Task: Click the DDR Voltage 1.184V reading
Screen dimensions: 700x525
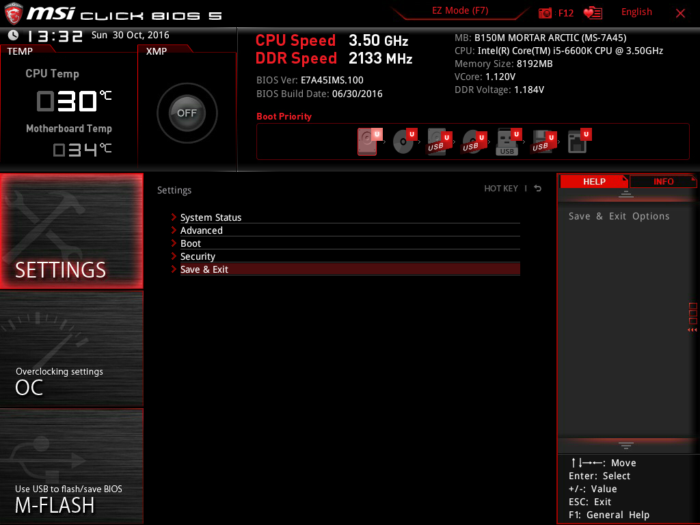Action: click(499, 90)
